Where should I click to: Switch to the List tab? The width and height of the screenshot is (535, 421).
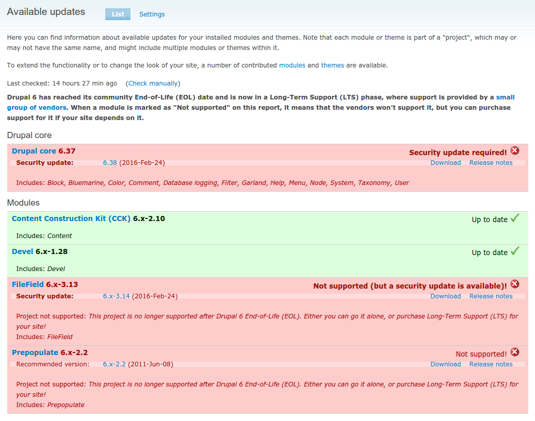(118, 14)
